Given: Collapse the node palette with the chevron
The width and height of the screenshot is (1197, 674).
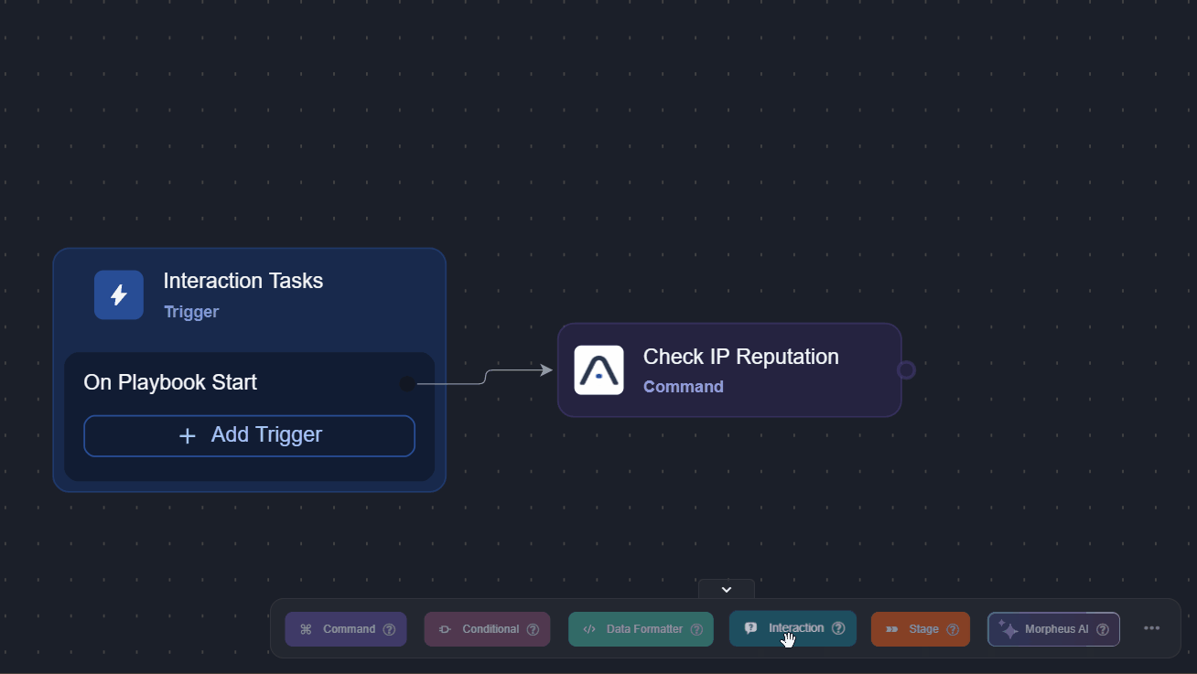Looking at the screenshot, I should click(x=726, y=590).
